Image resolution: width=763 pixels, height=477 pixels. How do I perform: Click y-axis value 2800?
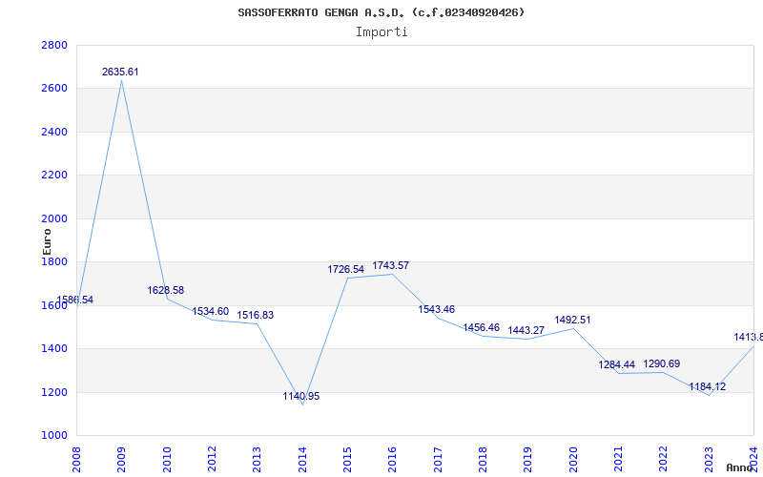tap(54, 45)
